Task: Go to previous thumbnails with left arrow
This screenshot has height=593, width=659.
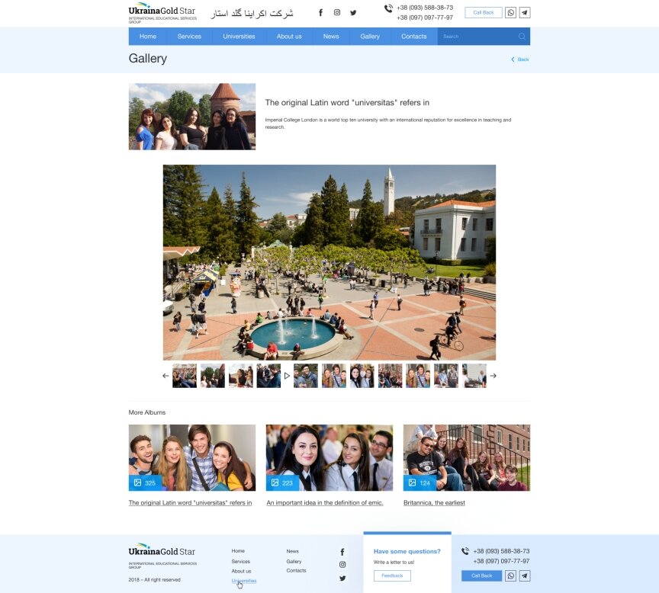Action: pos(166,376)
